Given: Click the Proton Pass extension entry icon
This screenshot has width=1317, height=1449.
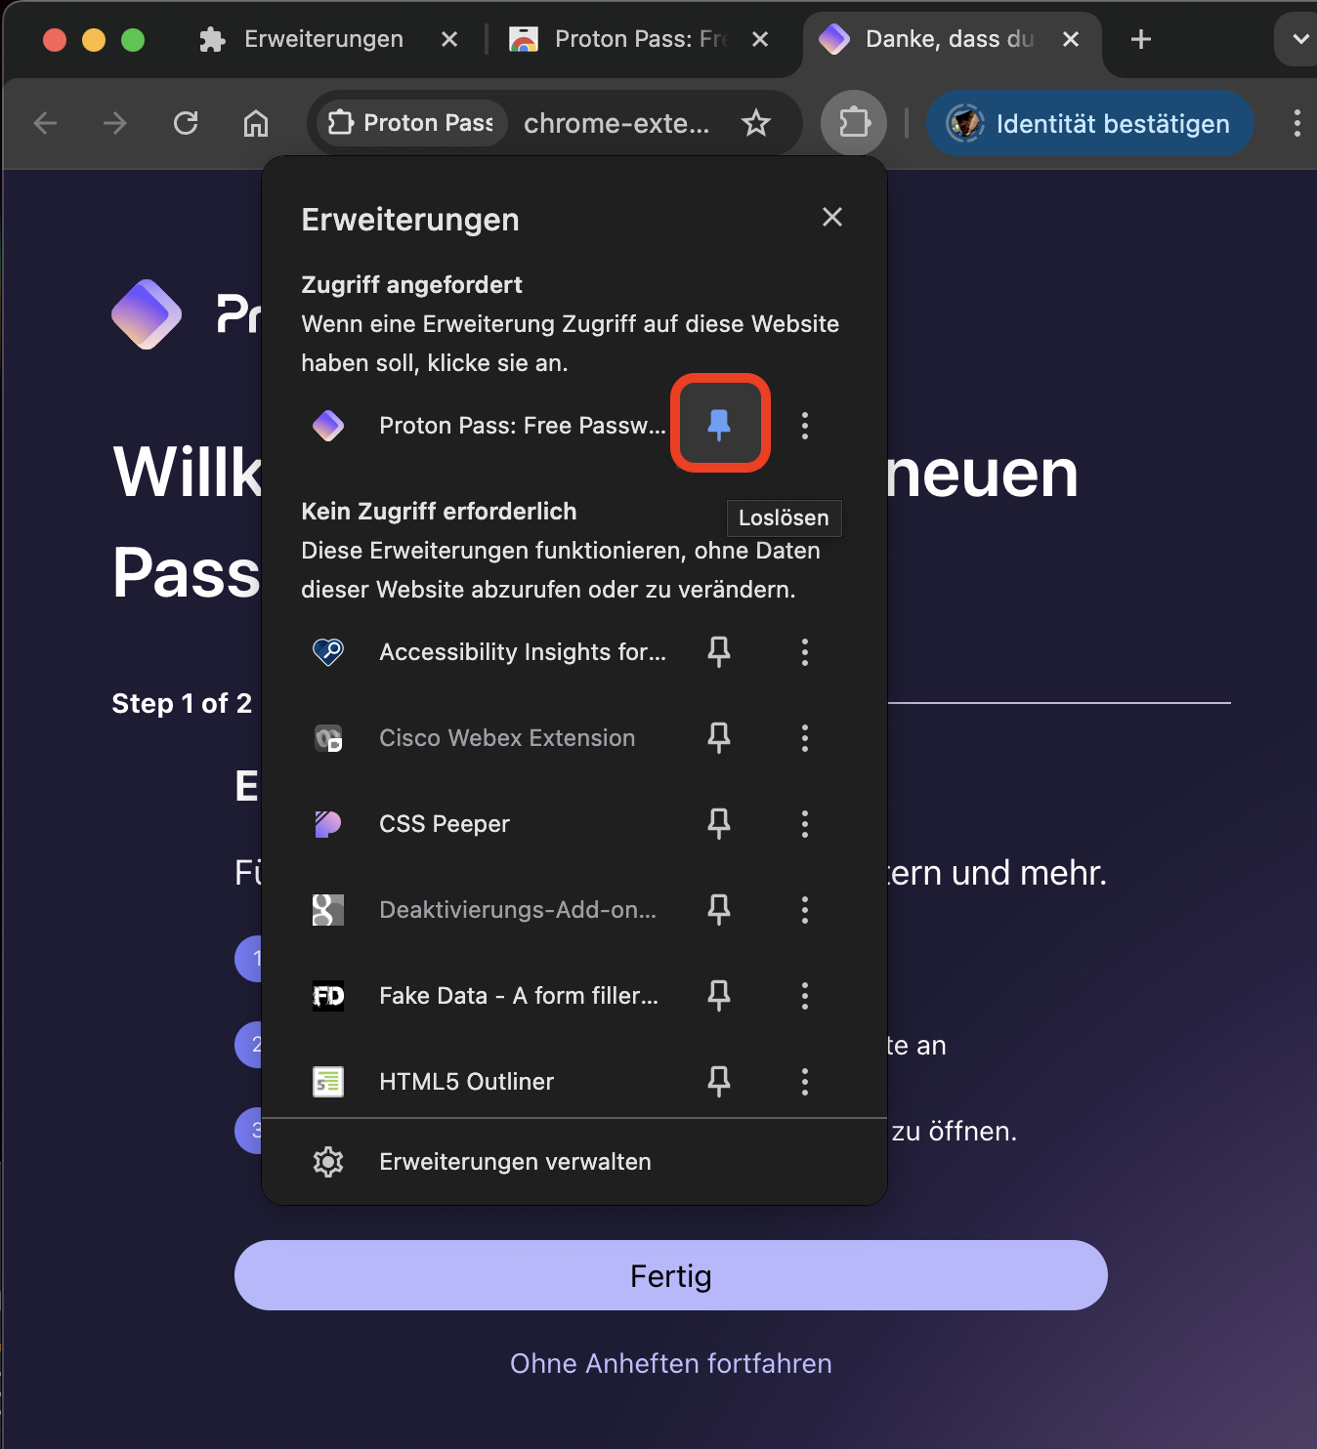Looking at the screenshot, I should point(328,425).
